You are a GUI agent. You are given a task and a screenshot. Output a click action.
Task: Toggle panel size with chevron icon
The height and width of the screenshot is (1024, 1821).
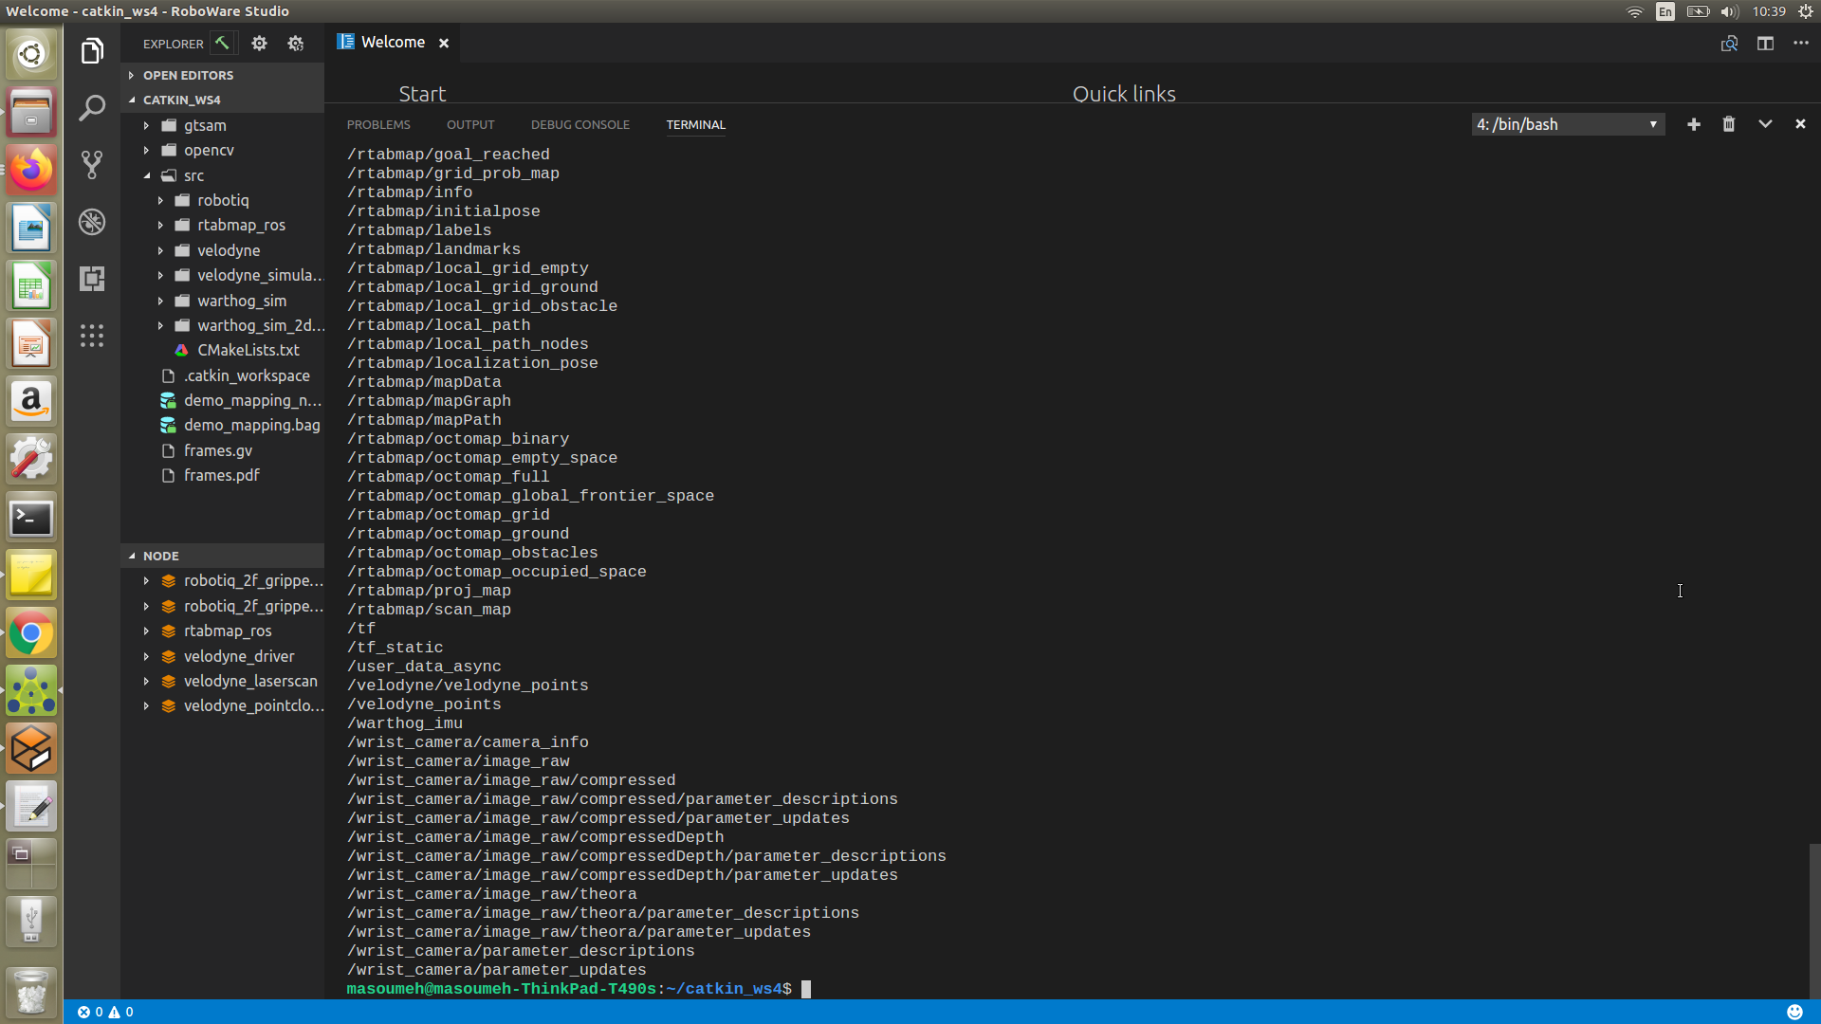[x=1764, y=124]
